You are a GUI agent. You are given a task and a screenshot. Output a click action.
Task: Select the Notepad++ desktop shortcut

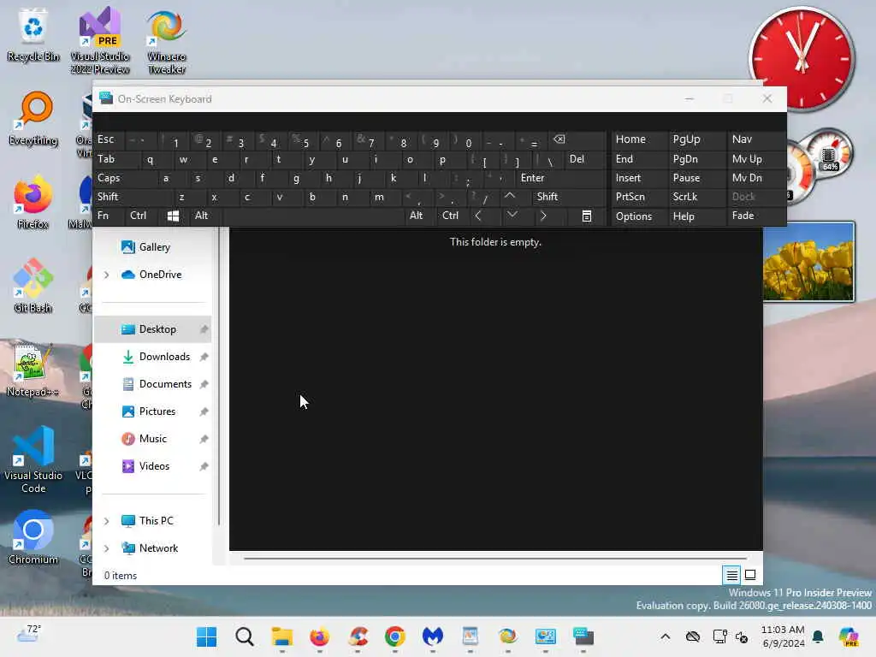(33, 370)
